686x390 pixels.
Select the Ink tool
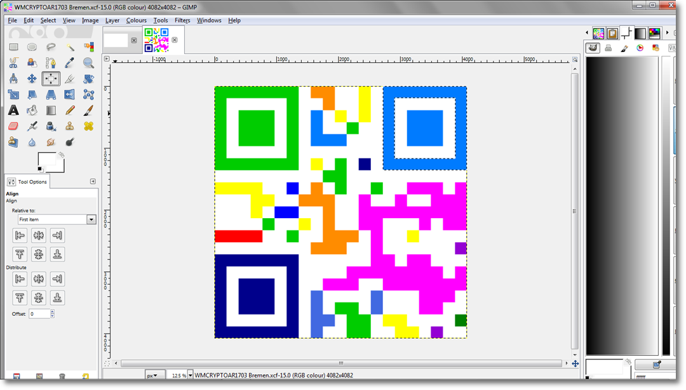[x=51, y=126]
